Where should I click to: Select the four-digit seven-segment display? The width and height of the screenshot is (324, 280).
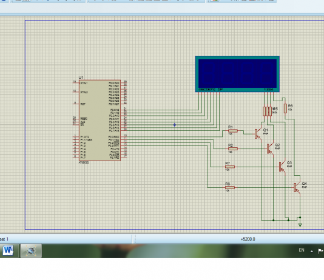click(x=237, y=74)
